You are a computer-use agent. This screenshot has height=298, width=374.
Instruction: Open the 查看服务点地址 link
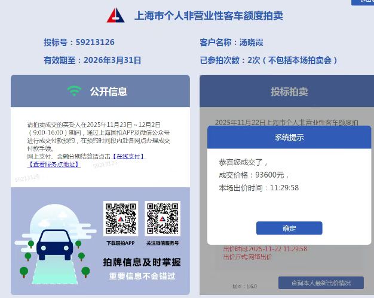[x=54, y=165]
